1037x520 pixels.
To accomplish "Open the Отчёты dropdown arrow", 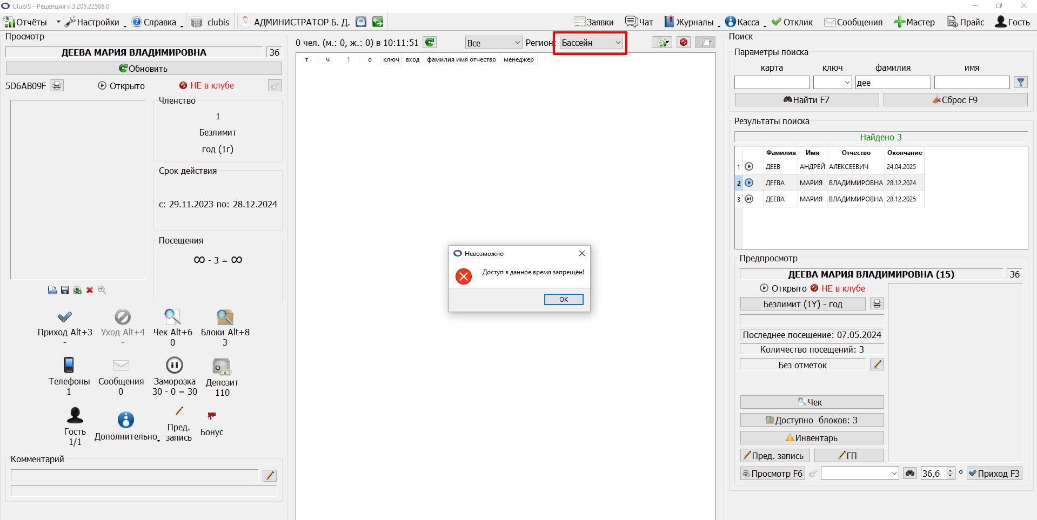I will pos(58,22).
